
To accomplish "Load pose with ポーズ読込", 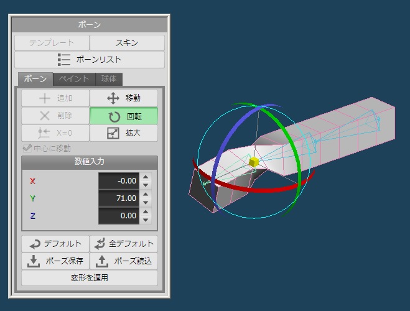I will click(124, 261).
